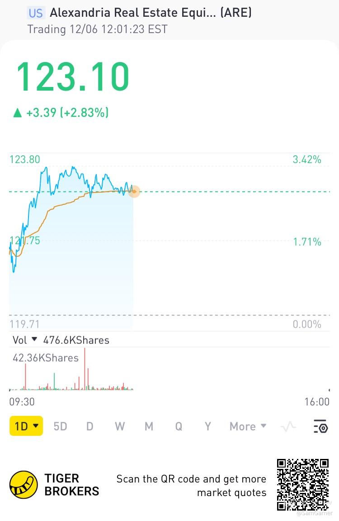Image resolution: width=339 pixels, height=521 pixels.
Task: Open the 1D timeframe dropdown
Action: 26,426
